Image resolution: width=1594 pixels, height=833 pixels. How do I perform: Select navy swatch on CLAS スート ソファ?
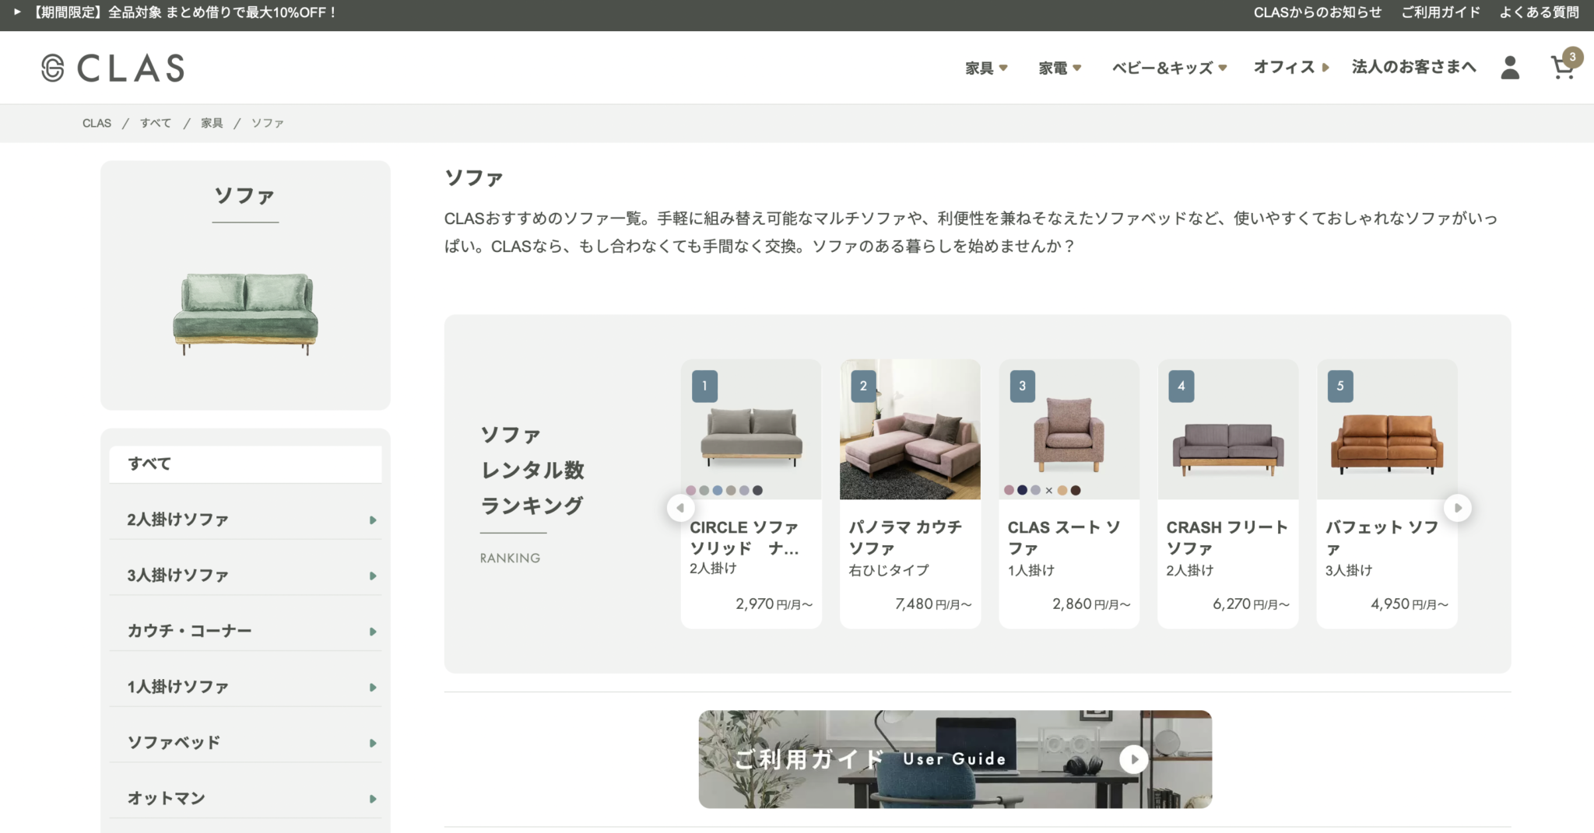1023,490
